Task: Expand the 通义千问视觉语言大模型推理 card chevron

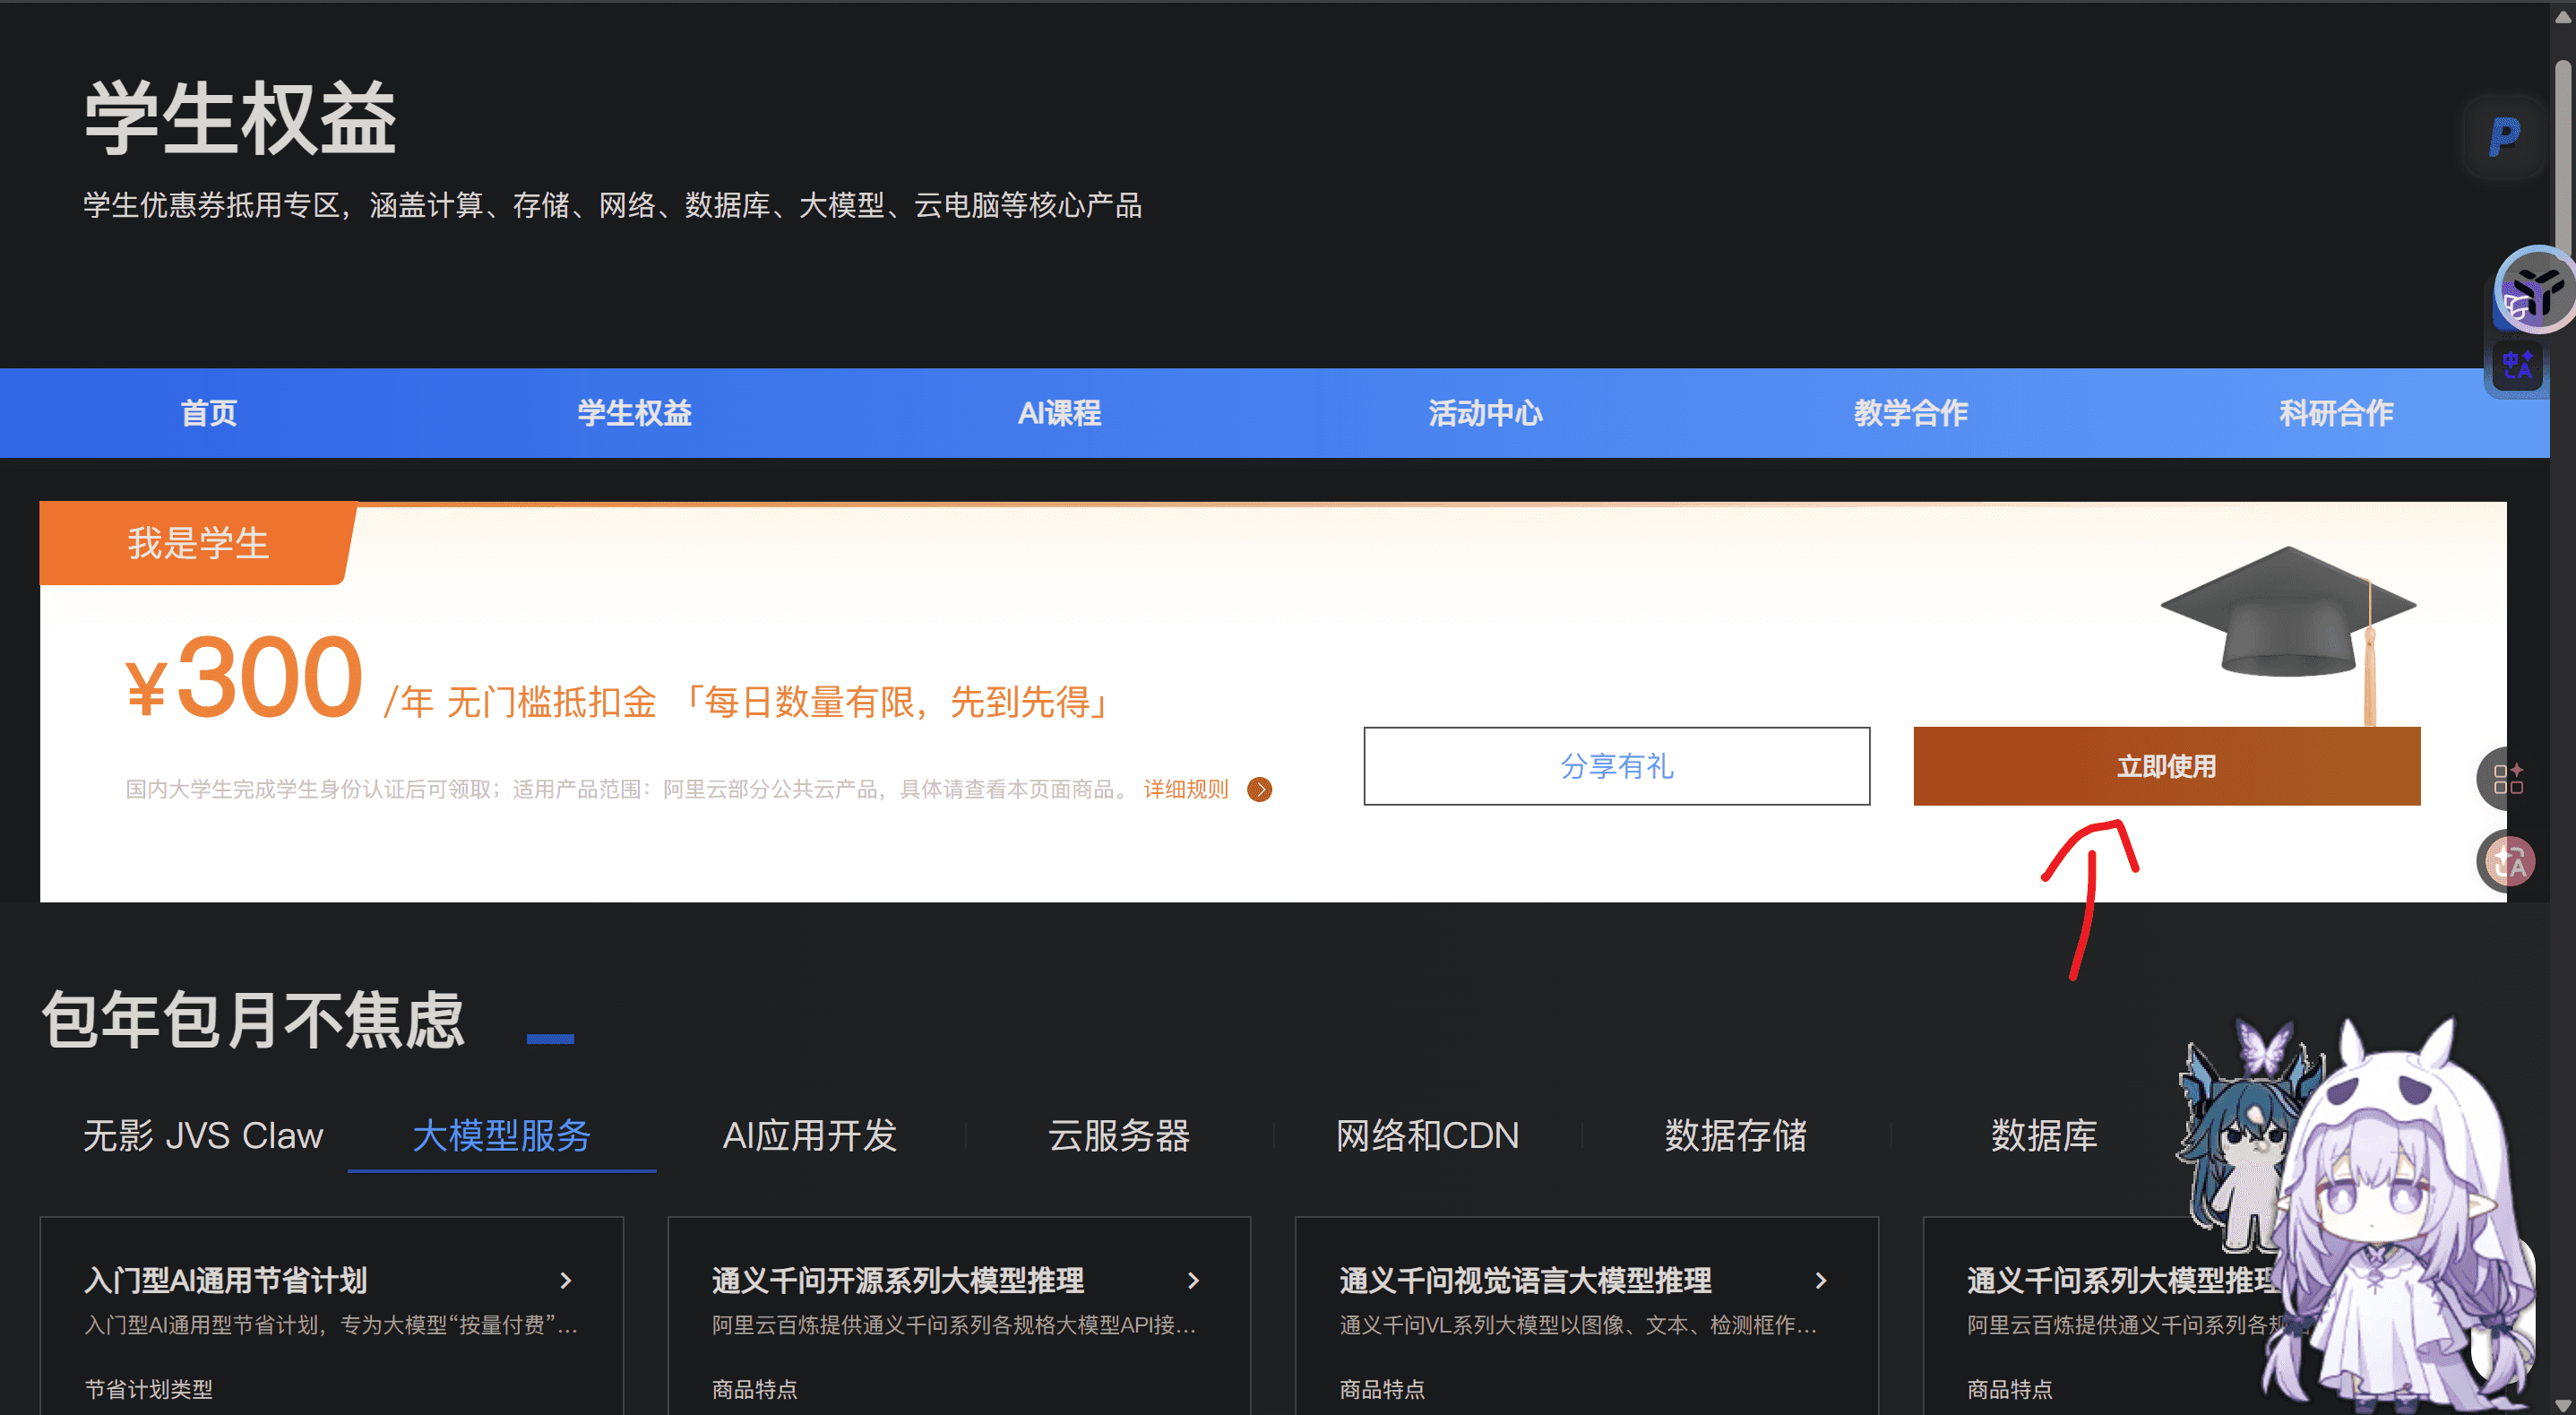Action: click(1821, 1280)
